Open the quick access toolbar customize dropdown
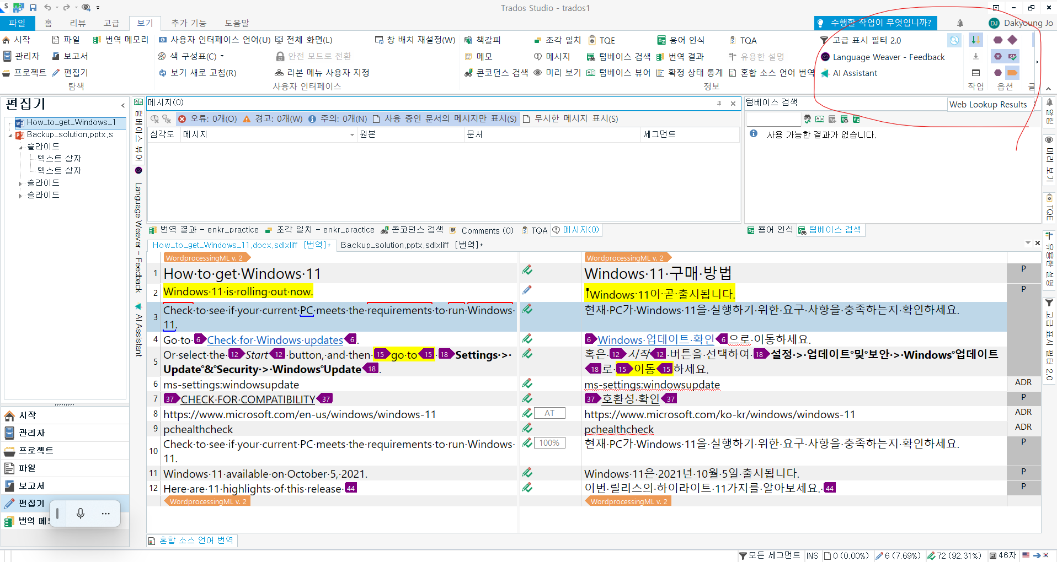 coord(98,8)
